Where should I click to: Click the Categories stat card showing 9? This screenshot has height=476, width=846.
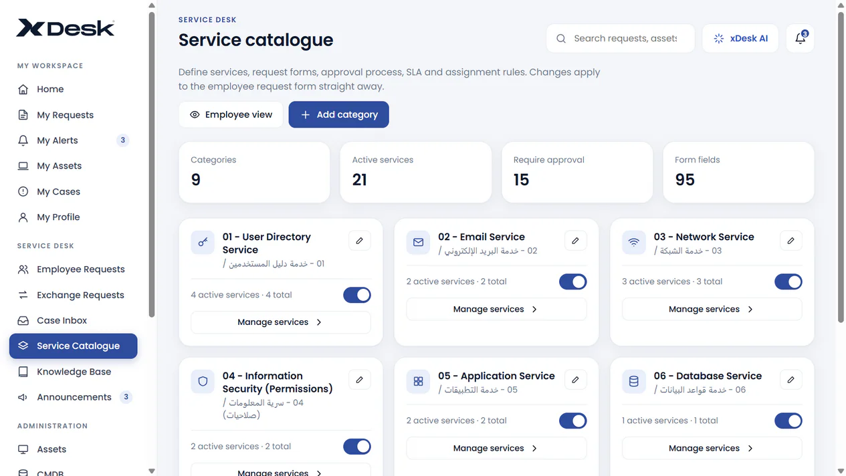coord(254,172)
